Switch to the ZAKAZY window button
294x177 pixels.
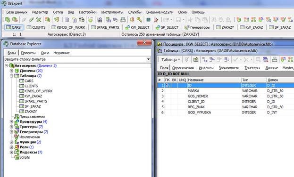click(x=225, y=27)
